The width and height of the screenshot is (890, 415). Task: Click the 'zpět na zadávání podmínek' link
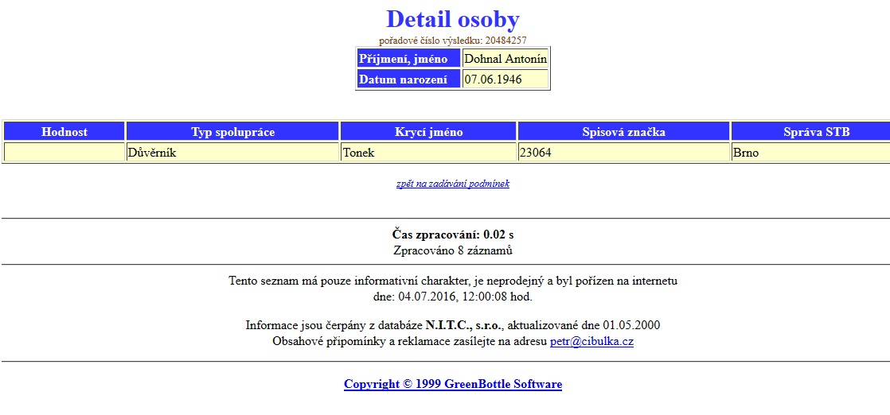coord(452,184)
